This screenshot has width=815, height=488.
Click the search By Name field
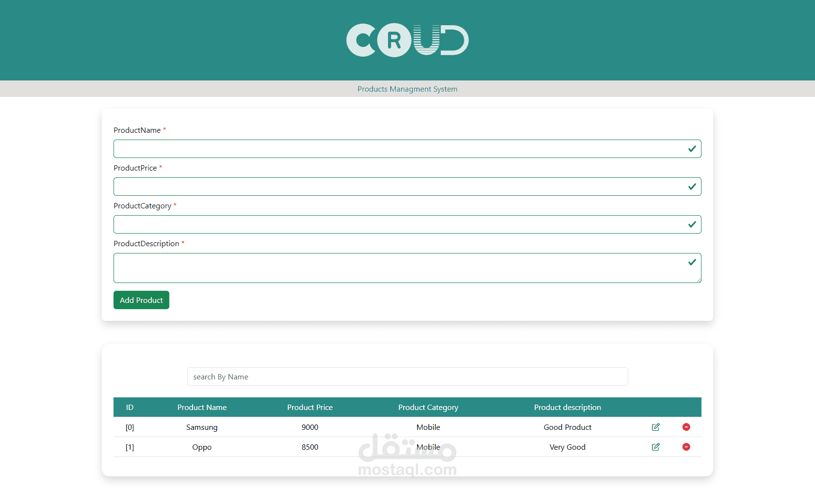coord(407,377)
